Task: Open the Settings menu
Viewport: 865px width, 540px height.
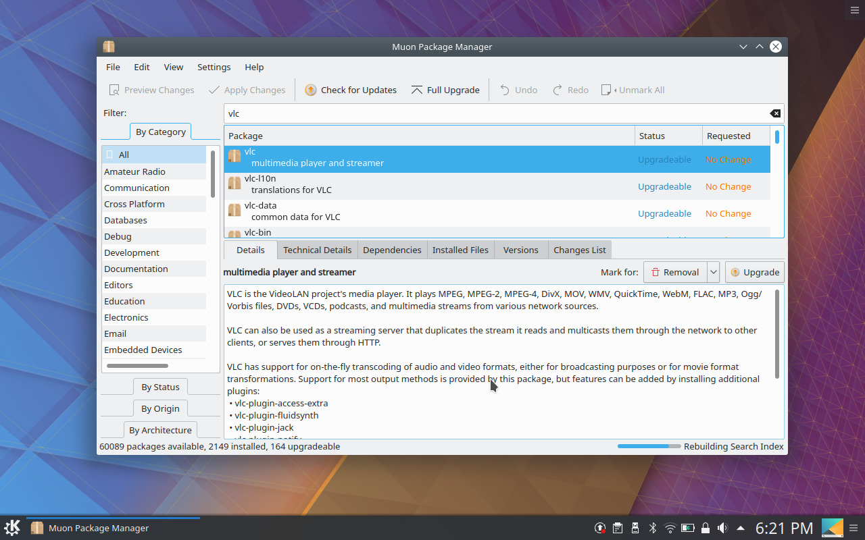Action: pyautogui.click(x=214, y=67)
